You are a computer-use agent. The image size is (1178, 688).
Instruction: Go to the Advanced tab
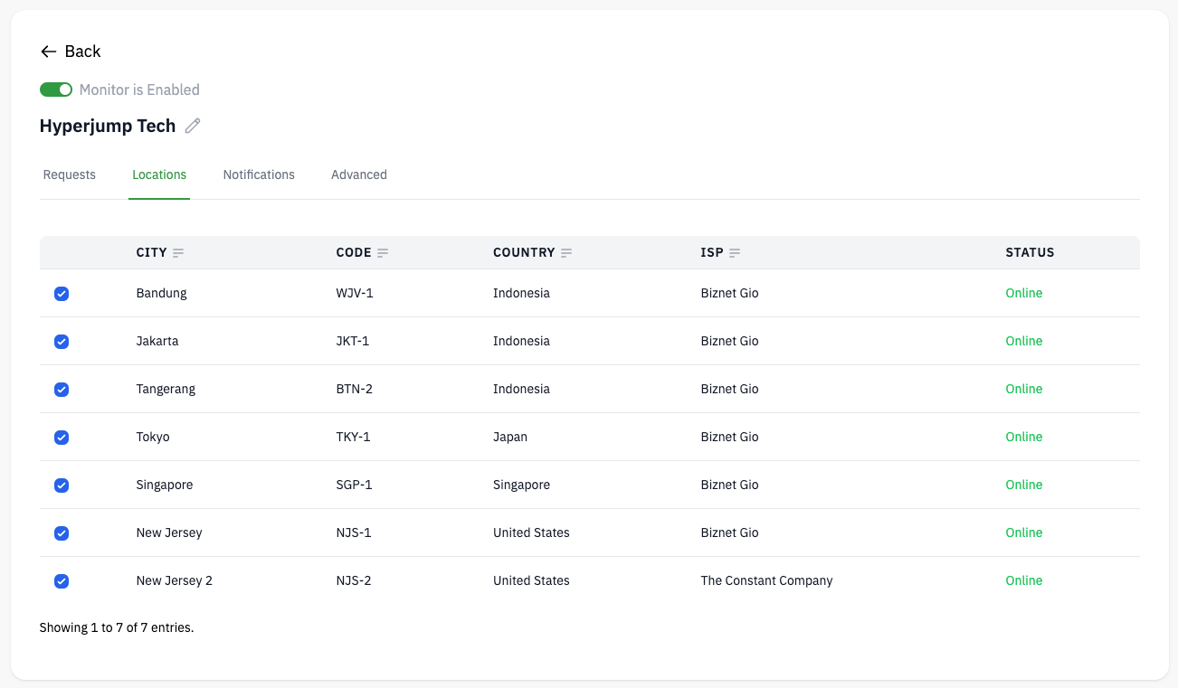[x=359, y=174]
